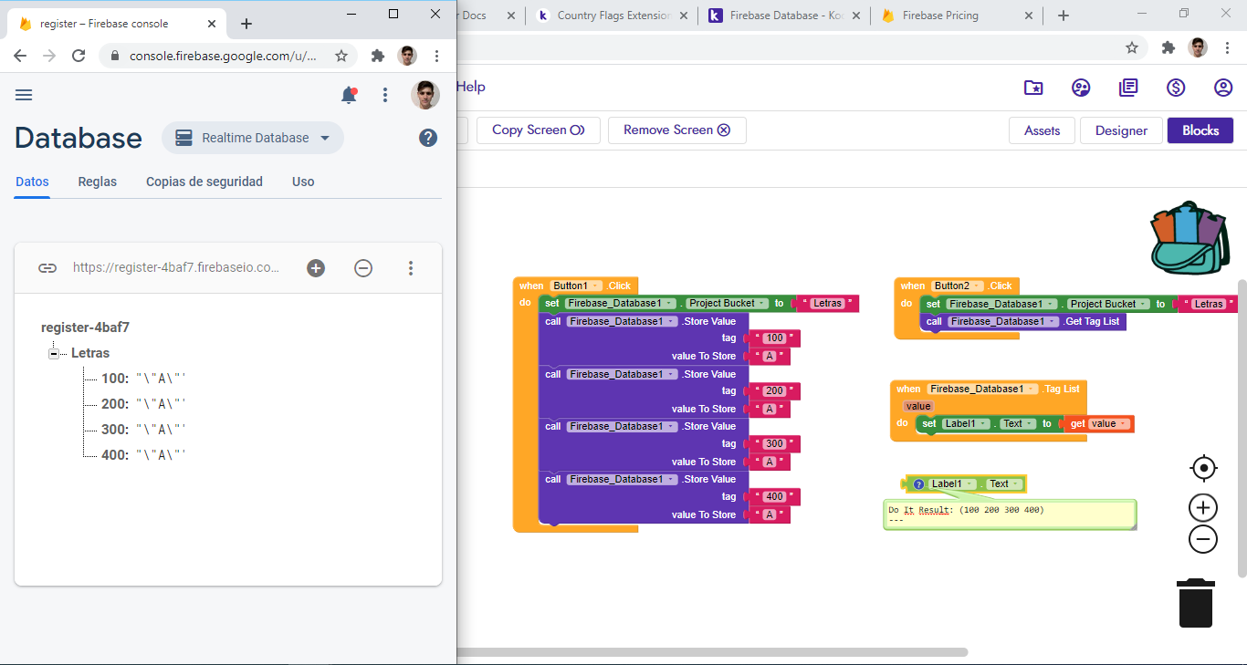Add a child node with plus icon
This screenshot has height=665, width=1247.
point(316,268)
